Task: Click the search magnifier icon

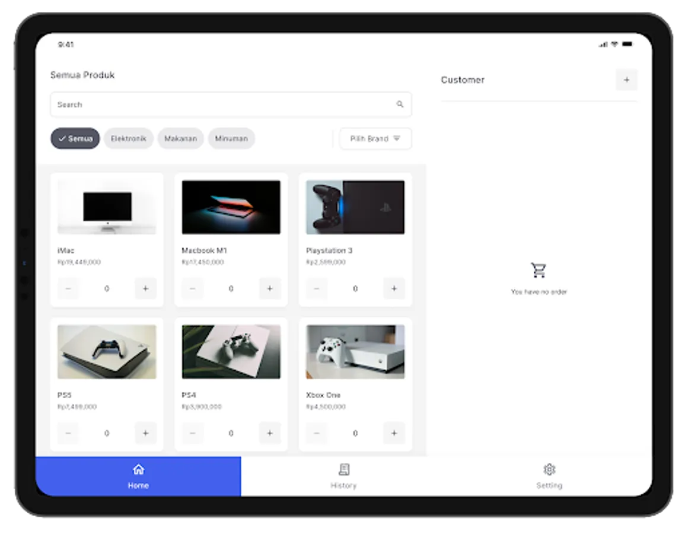Action: (x=400, y=104)
